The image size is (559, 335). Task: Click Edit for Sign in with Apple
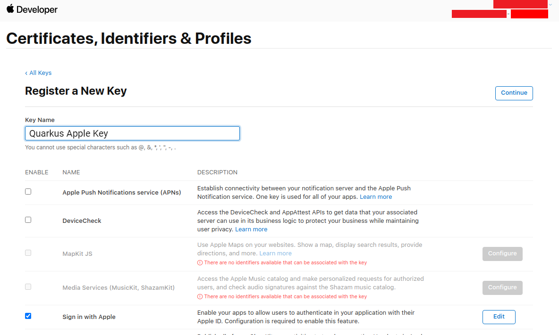click(499, 317)
